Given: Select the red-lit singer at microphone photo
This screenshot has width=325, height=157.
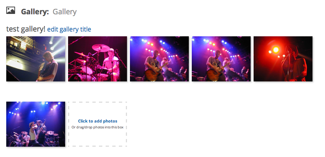Looking at the screenshot, I should coord(283,59).
